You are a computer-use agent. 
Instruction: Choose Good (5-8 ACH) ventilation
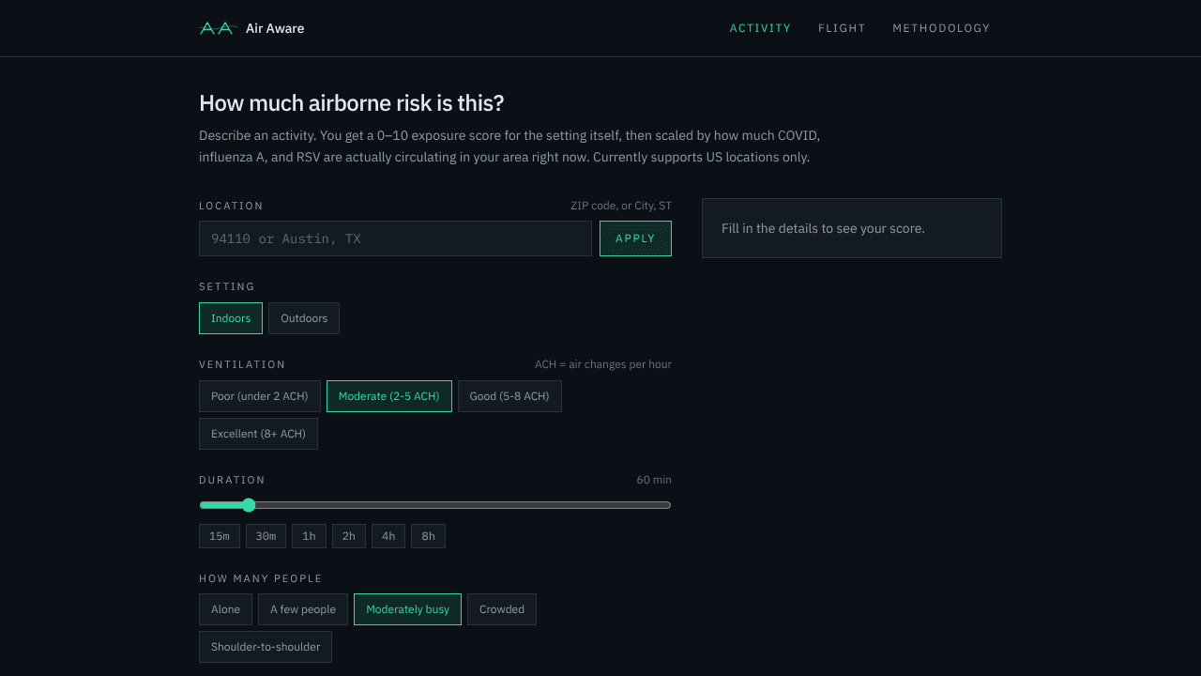coord(509,396)
